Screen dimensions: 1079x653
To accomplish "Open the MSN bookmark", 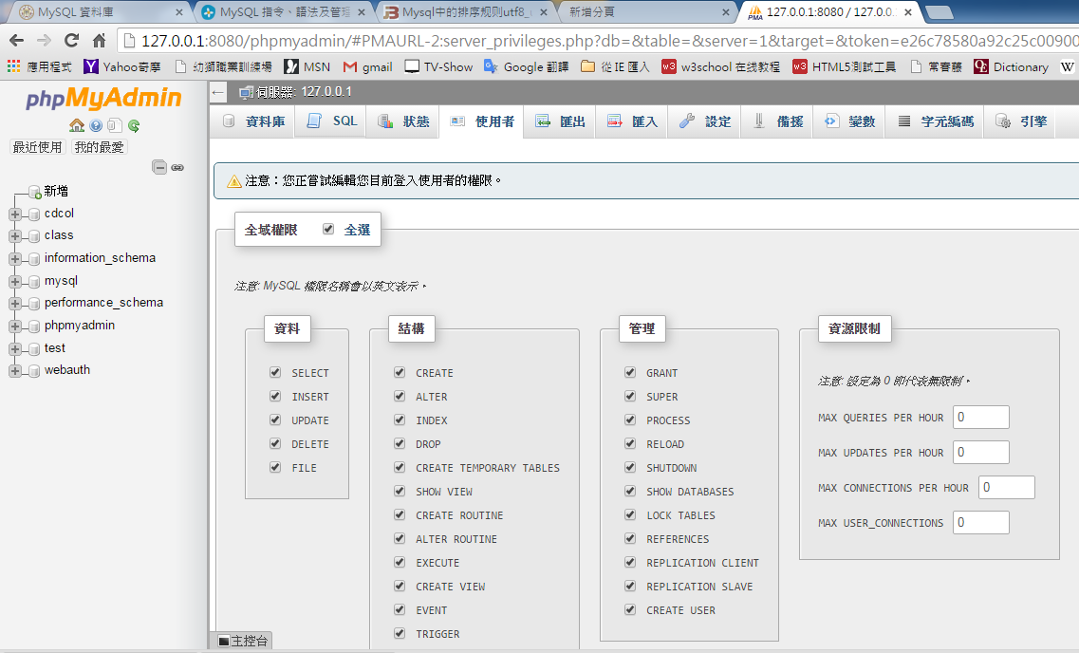I will [307, 66].
